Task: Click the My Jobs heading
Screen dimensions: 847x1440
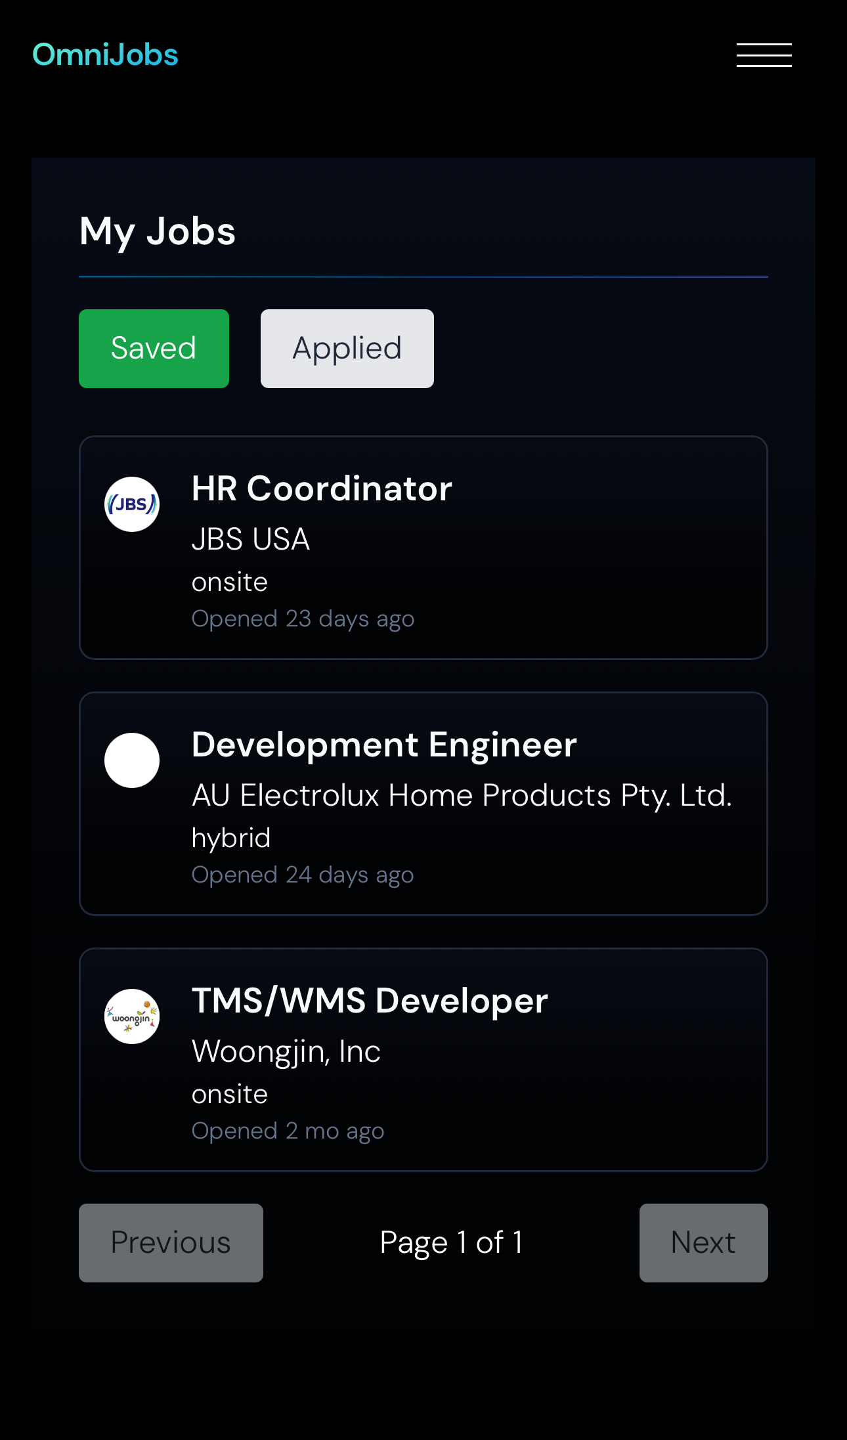Action: [x=158, y=231]
